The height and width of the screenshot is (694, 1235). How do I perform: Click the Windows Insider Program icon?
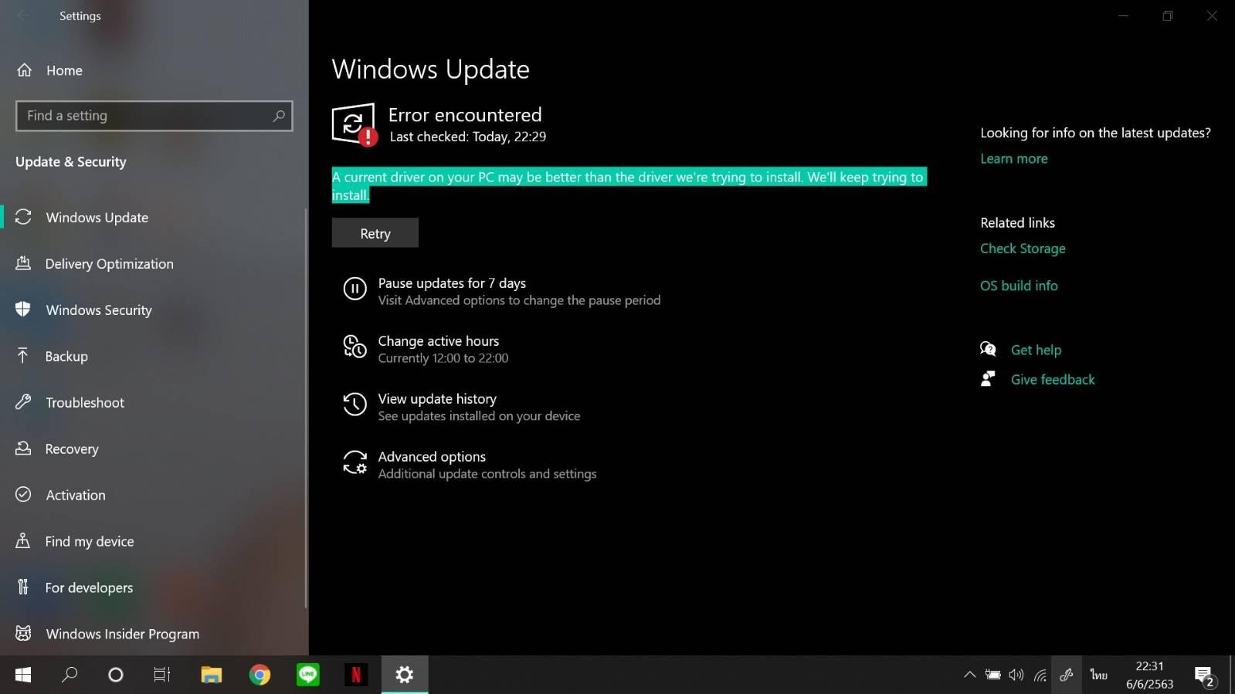pyautogui.click(x=23, y=634)
